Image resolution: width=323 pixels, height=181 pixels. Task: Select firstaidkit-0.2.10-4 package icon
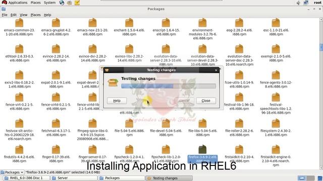coord(239,149)
